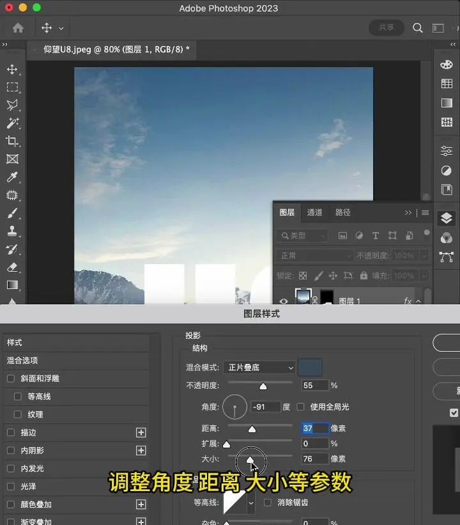Open the Swatches panel grid icon

(447, 83)
